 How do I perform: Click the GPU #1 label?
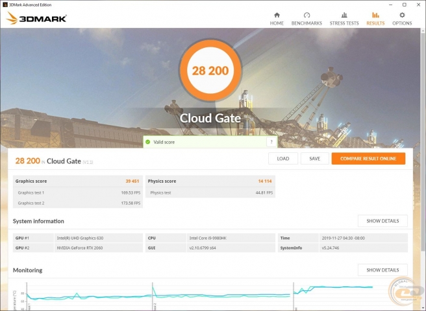pos(22,238)
